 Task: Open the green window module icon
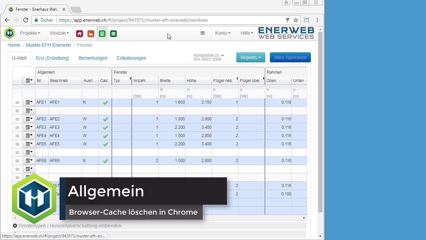[102, 34]
